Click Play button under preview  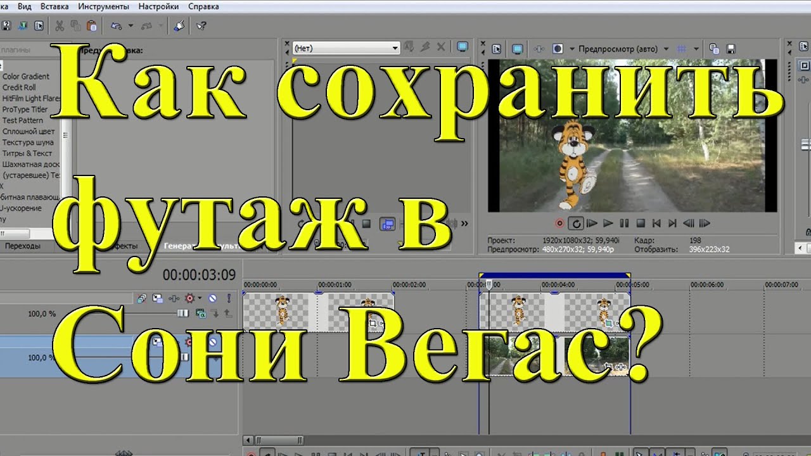[608, 223]
